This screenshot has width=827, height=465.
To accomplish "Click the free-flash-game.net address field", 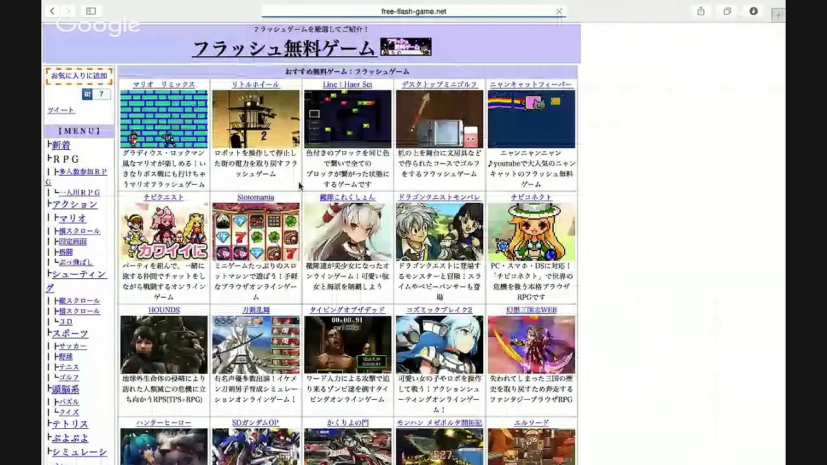I will pos(413,11).
